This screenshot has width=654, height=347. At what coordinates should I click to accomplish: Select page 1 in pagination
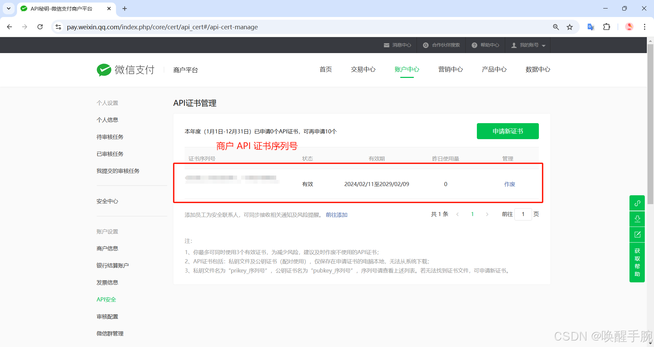point(472,214)
